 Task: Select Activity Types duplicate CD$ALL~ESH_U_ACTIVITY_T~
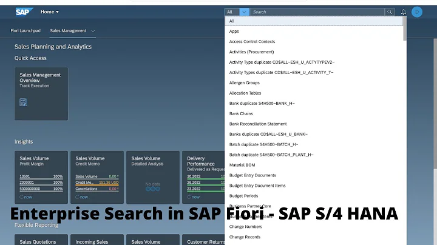[x=314, y=72]
